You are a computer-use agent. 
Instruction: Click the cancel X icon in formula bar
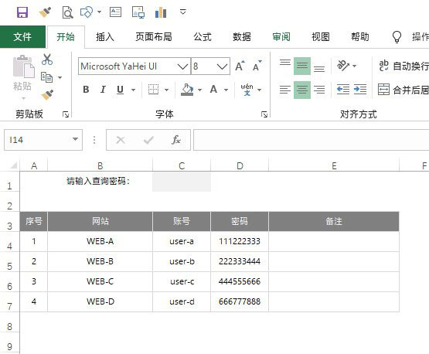(x=121, y=140)
